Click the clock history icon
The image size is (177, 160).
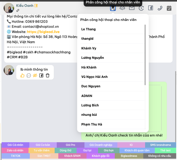click(141, 8)
